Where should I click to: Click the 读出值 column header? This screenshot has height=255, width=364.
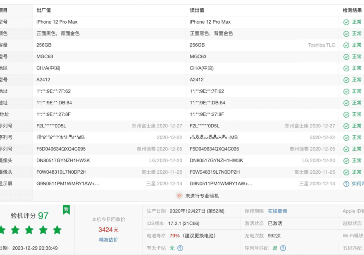[x=197, y=10]
